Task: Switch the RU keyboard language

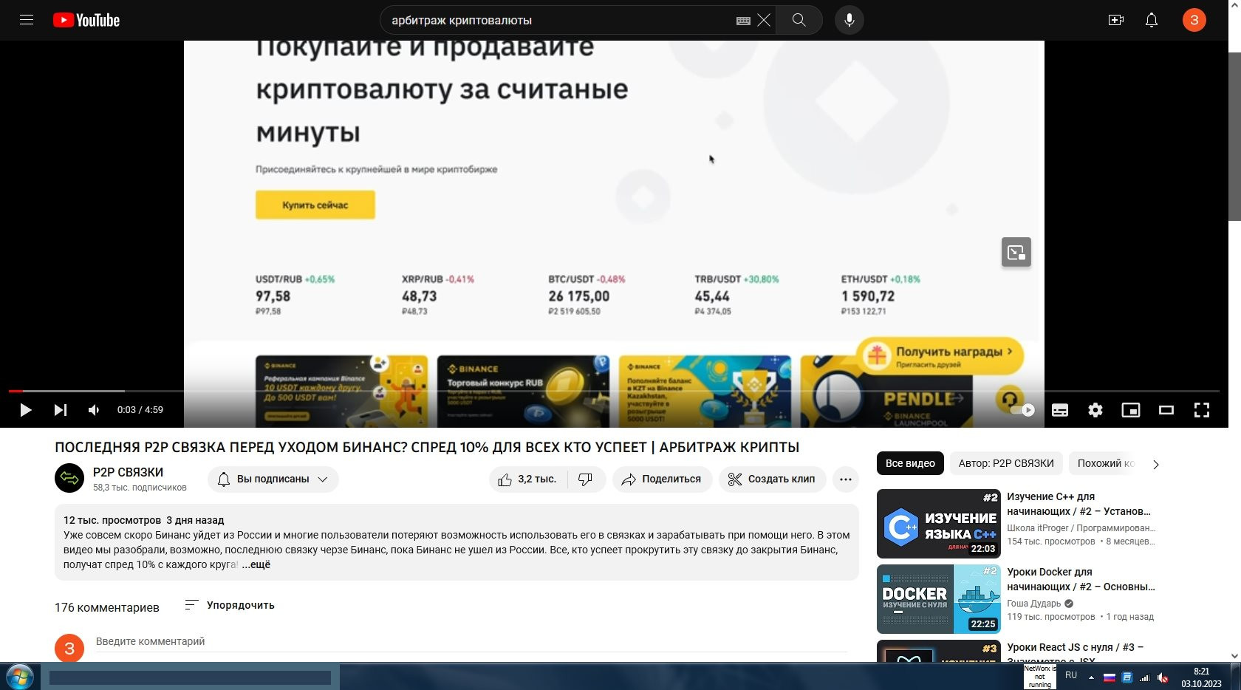Action: point(1071,676)
